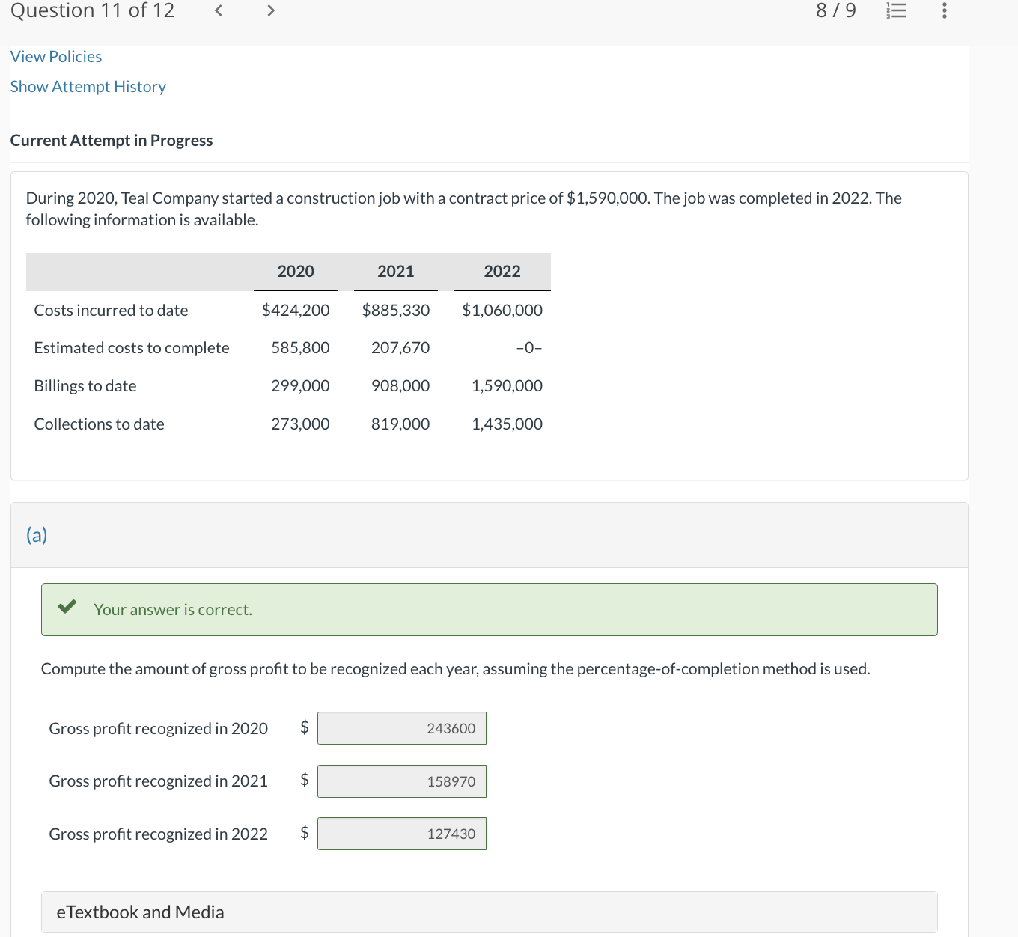Click the 2022 gross profit input field
The width and height of the screenshot is (1018, 937).
pos(402,834)
